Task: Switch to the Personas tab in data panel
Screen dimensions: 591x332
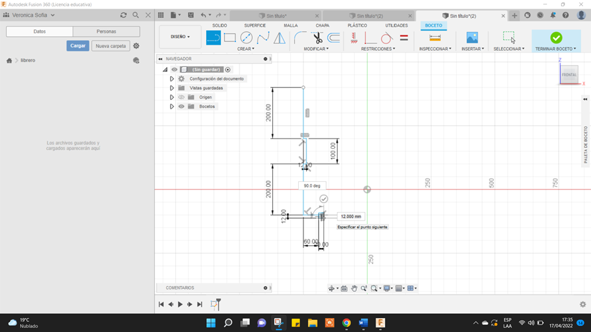Action: pos(106,31)
